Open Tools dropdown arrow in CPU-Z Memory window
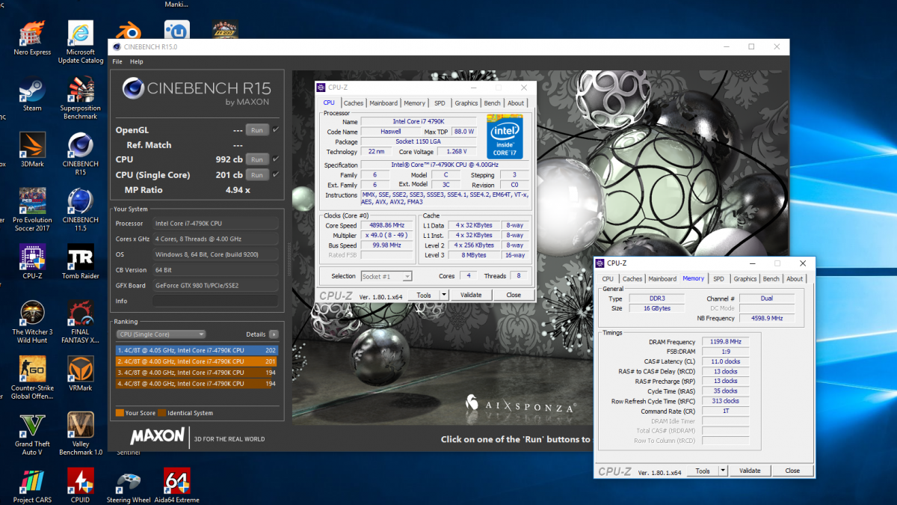 tap(722, 471)
